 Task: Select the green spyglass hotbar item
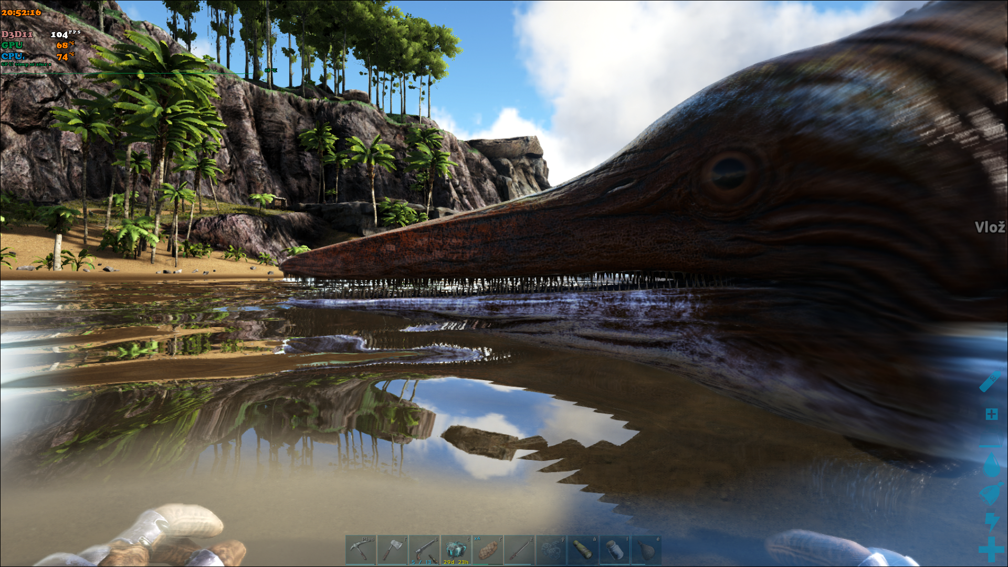pyautogui.click(x=583, y=550)
